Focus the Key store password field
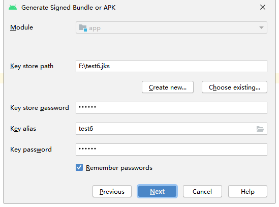Screen dimensions: 279x207 [171, 108]
